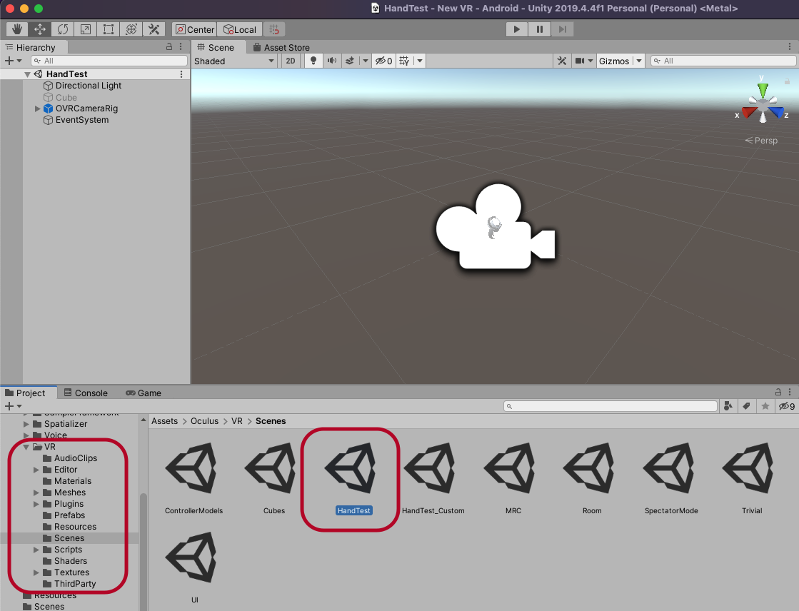This screenshot has width=799, height=611.
Task: Click Oculus in the Assets breadcrumb
Action: (x=204, y=421)
